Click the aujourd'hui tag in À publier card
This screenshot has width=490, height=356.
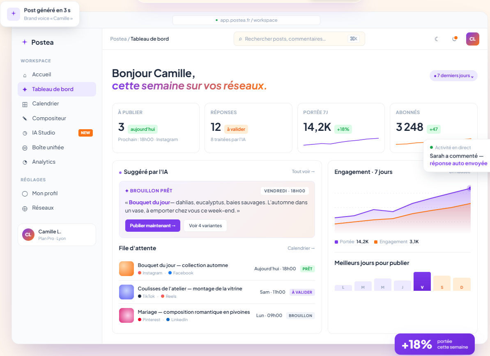143,129
